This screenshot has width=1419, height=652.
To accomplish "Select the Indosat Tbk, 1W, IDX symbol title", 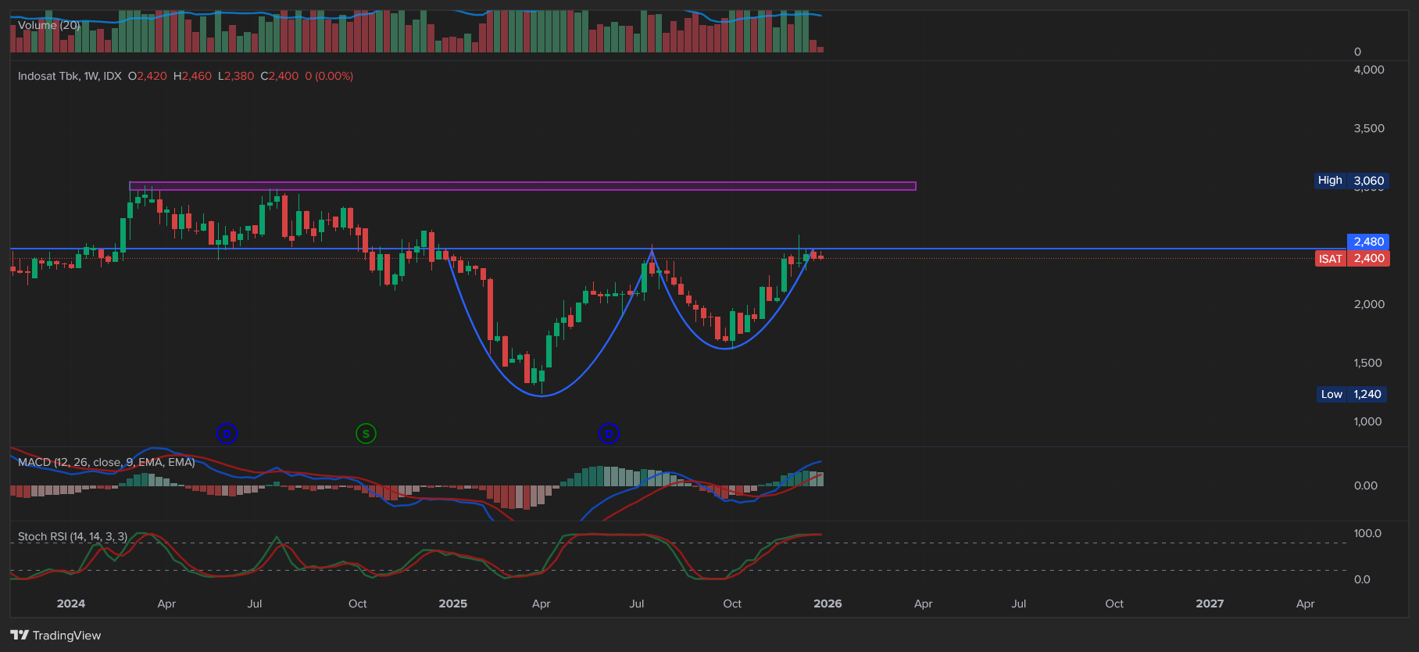I will coord(70,76).
